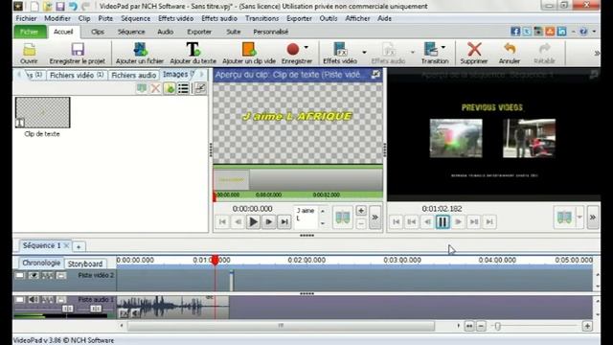Click Piste audio 1 volume slider handle
The image size is (613, 345).
click(68, 309)
